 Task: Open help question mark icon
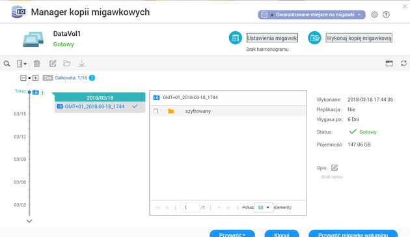click(x=386, y=14)
